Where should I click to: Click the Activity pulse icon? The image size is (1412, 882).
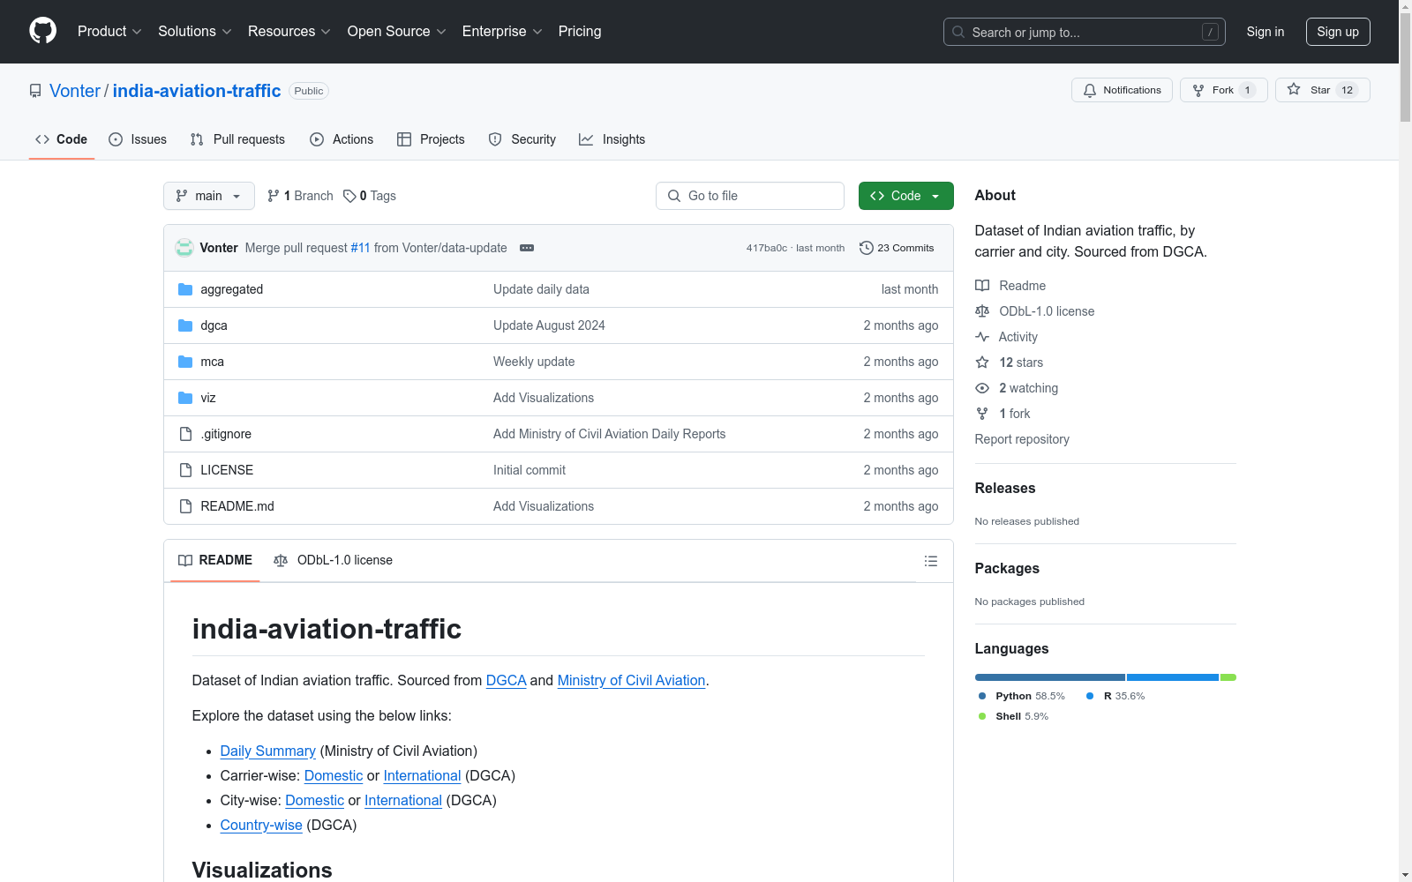[x=982, y=337]
